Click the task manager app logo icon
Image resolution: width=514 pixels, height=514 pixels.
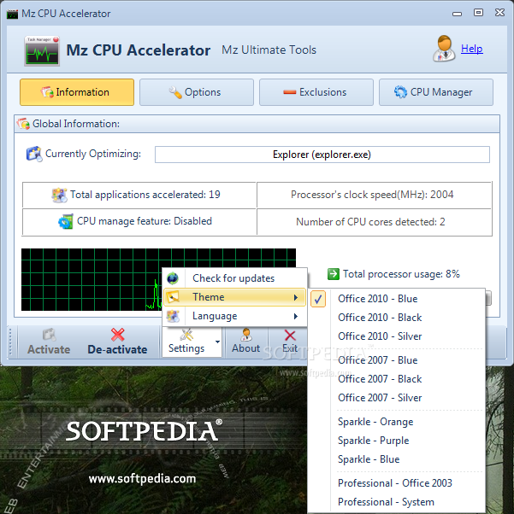[x=42, y=51]
